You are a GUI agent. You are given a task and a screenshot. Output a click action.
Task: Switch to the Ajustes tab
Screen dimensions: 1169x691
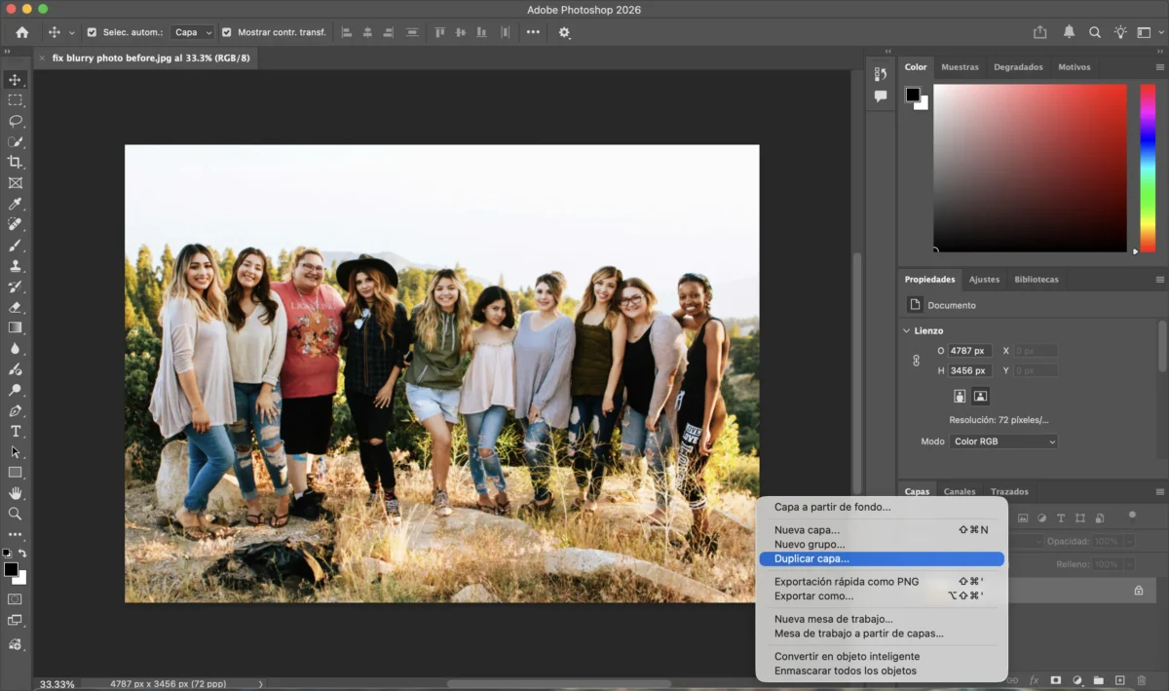(x=984, y=280)
